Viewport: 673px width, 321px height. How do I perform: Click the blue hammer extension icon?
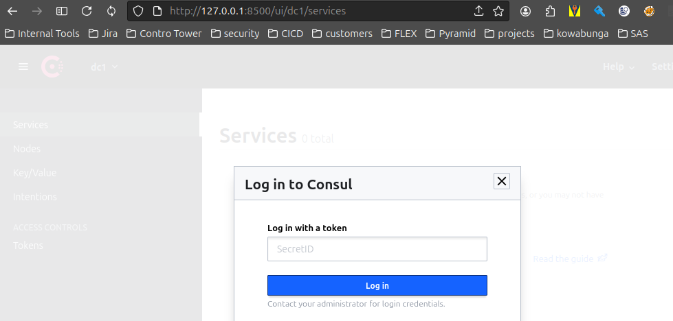pyautogui.click(x=599, y=11)
